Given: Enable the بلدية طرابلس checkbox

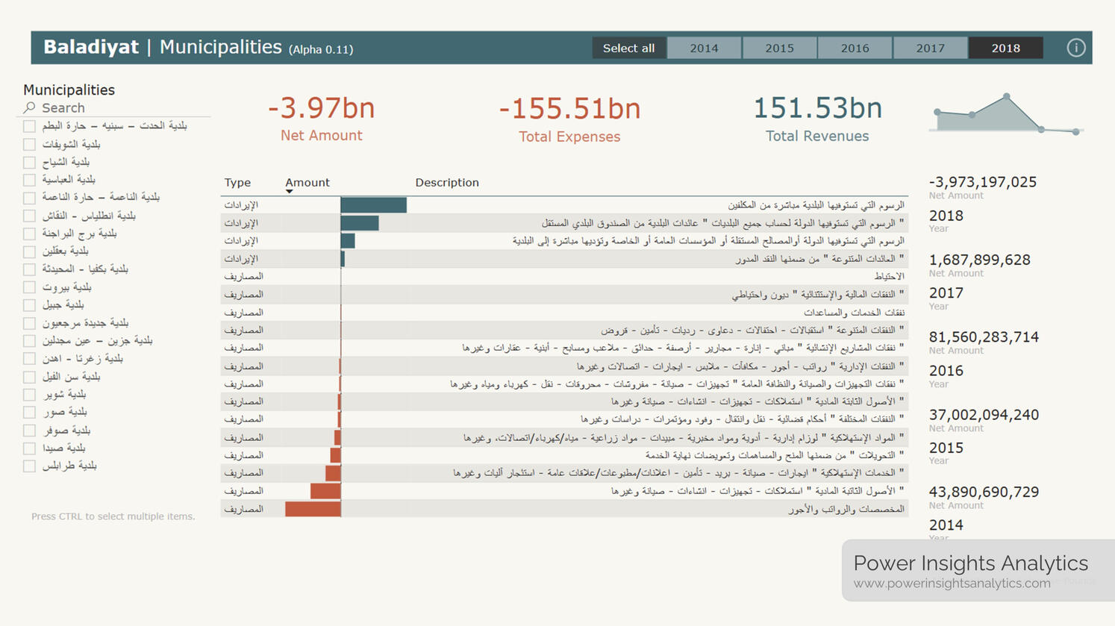Looking at the screenshot, I should (x=29, y=466).
